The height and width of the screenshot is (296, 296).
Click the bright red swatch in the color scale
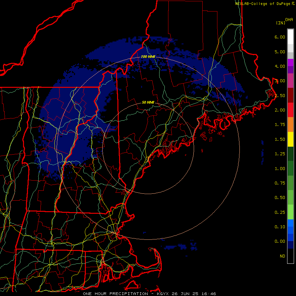tap(290, 110)
